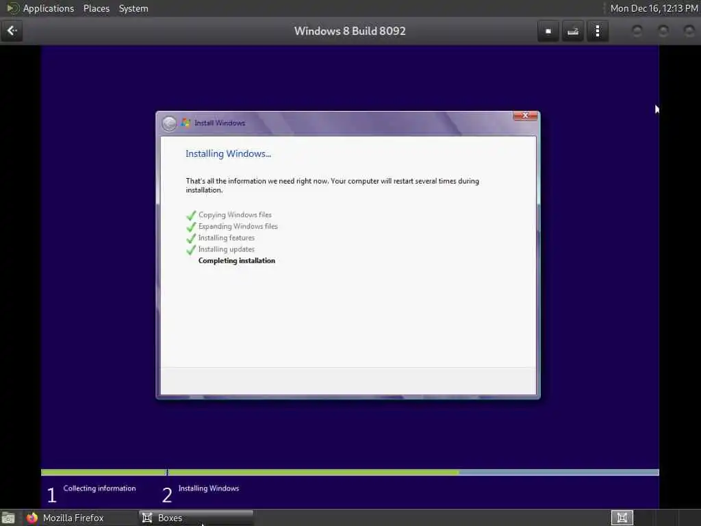The image size is (701, 526).
Task: Open the Boxes three-dot menu
Action: click(597, 31)
